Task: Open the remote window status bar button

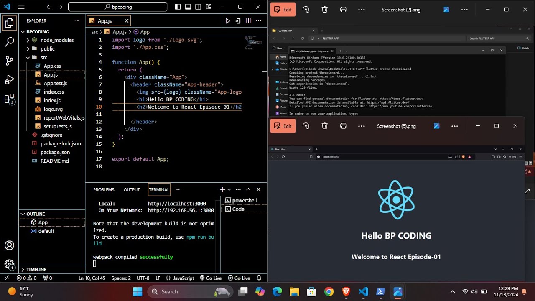Action: [6, 278]
